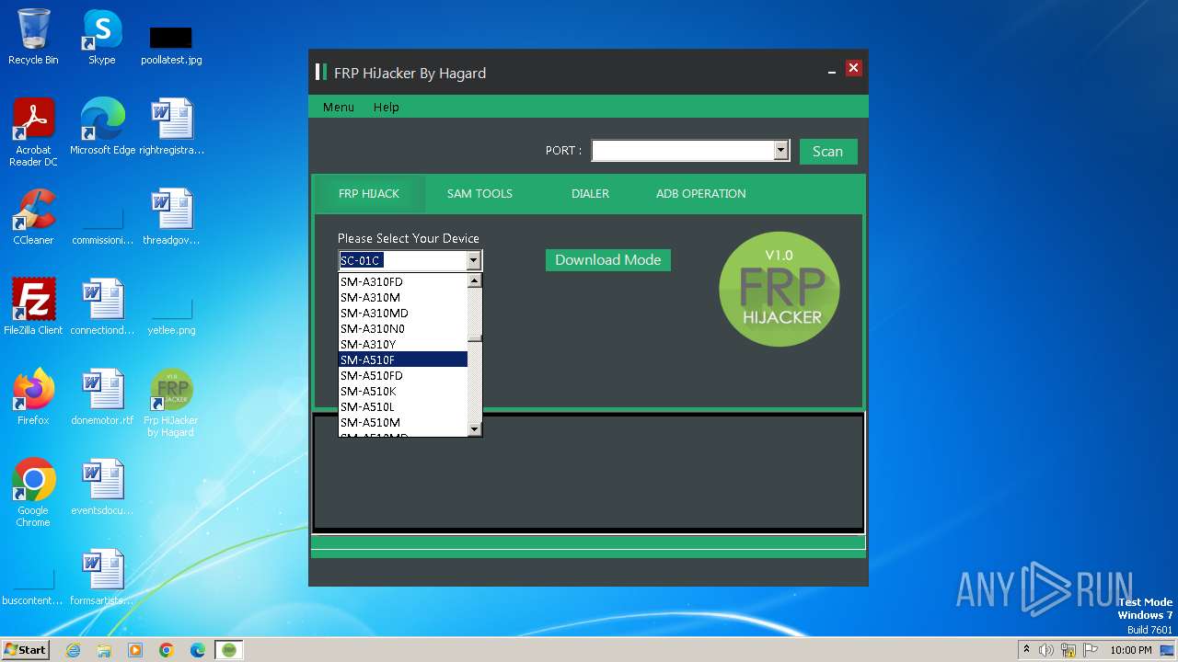Open the Recycle Bin desktop icon
This screenshot has width=1178, height=662.
33,37
